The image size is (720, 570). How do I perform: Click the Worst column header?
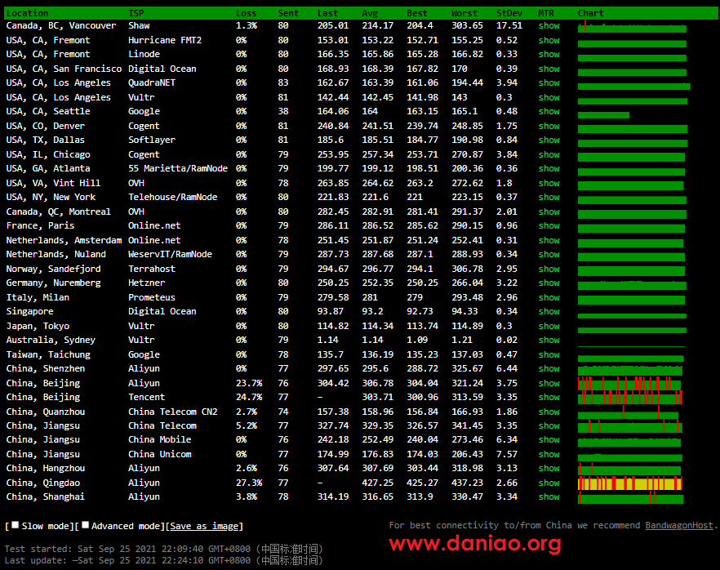pyautogui.click(x=464, y=13)
